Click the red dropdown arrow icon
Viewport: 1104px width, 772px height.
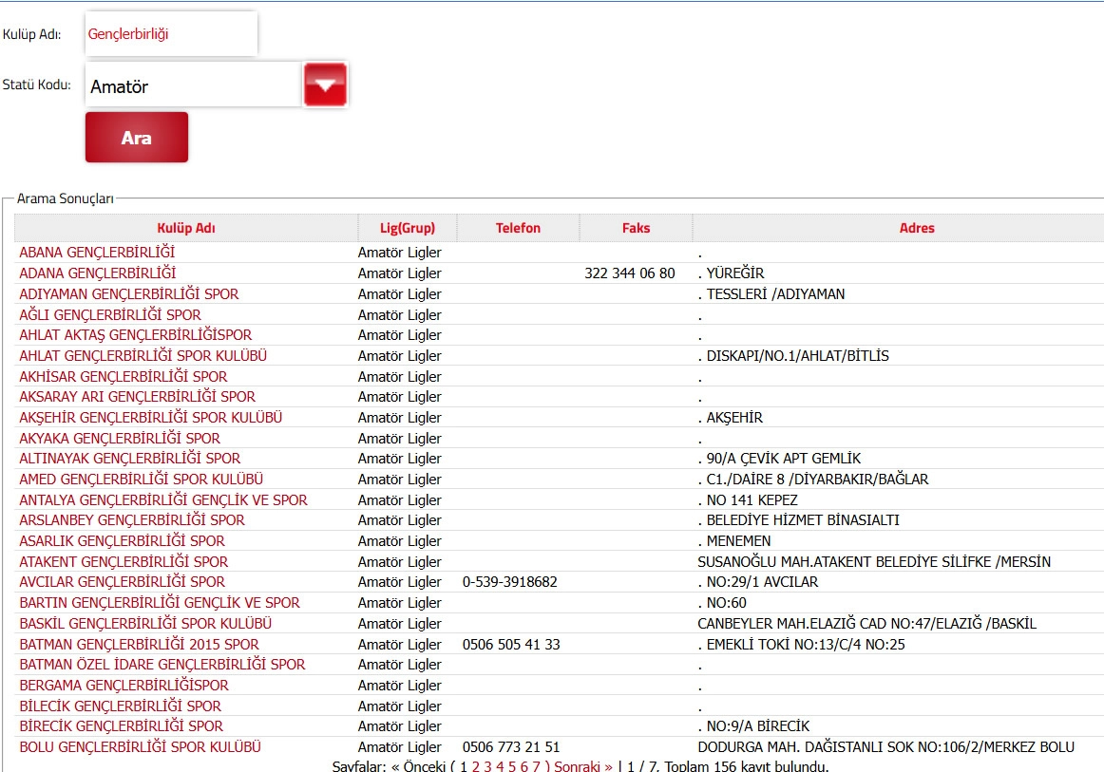[x=325, y=85]
